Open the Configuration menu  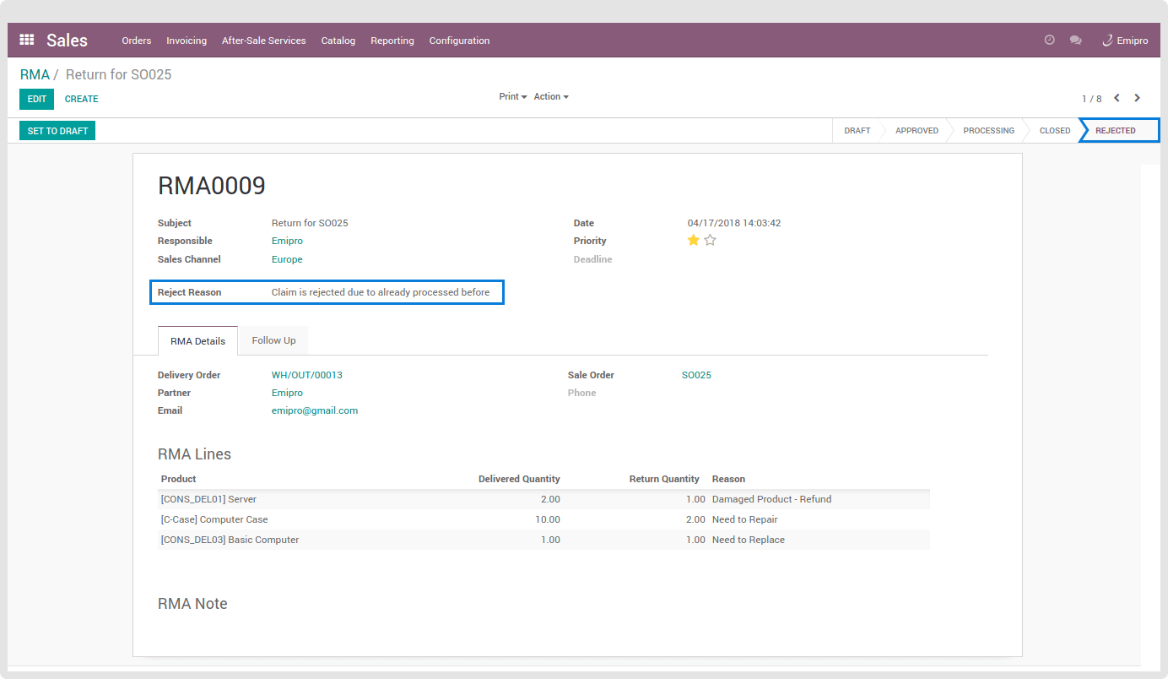coord(459,41)
